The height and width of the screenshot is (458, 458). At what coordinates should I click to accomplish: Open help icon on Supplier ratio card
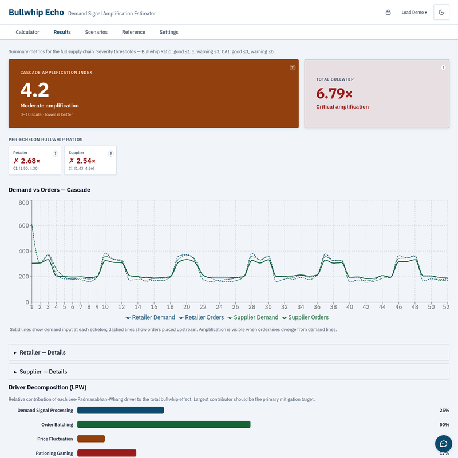111,154
